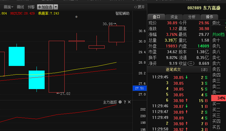Open the 画面 dropdown menu
226x131 pixels.
point(8,7)
